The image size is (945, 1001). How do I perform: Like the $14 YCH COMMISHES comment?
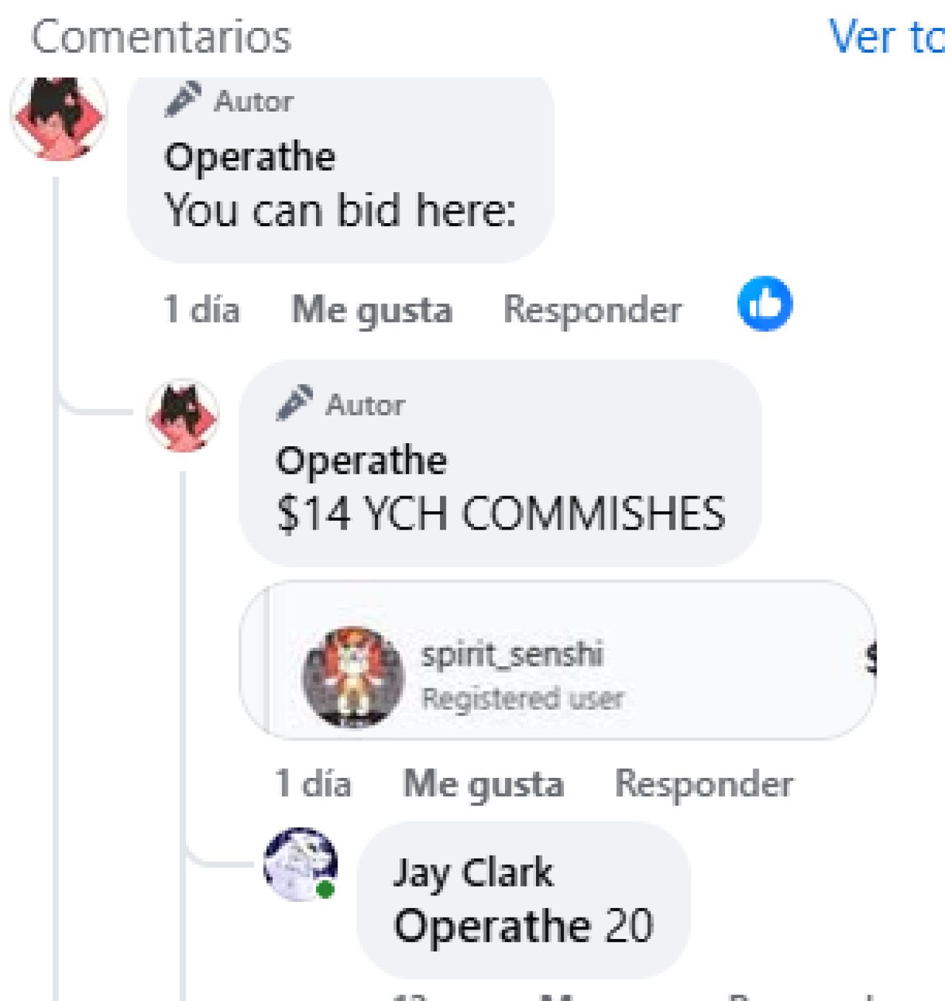484,785
